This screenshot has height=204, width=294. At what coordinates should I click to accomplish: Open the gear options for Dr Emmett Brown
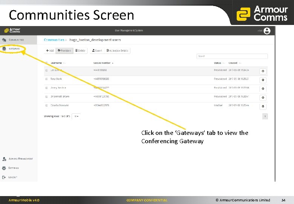click(x=263, y=97)
